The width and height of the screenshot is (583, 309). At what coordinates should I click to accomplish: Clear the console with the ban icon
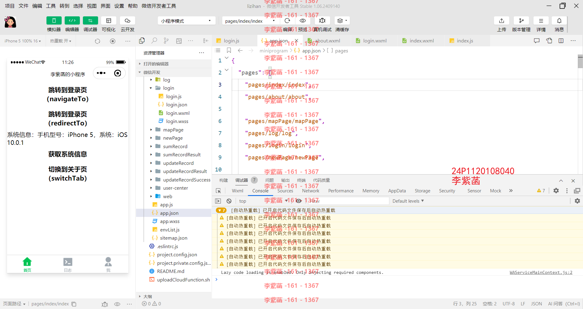pyautogui.click(x=229, y=201)
